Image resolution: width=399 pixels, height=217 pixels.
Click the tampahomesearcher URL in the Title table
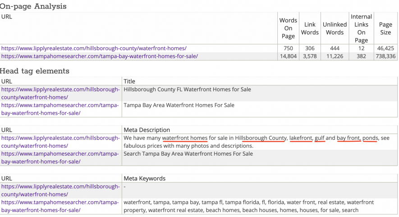point(60,109)
